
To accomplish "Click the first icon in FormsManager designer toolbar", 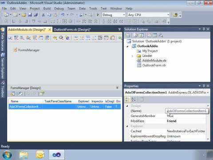I will pyautogui.click(x=13, y=94).
